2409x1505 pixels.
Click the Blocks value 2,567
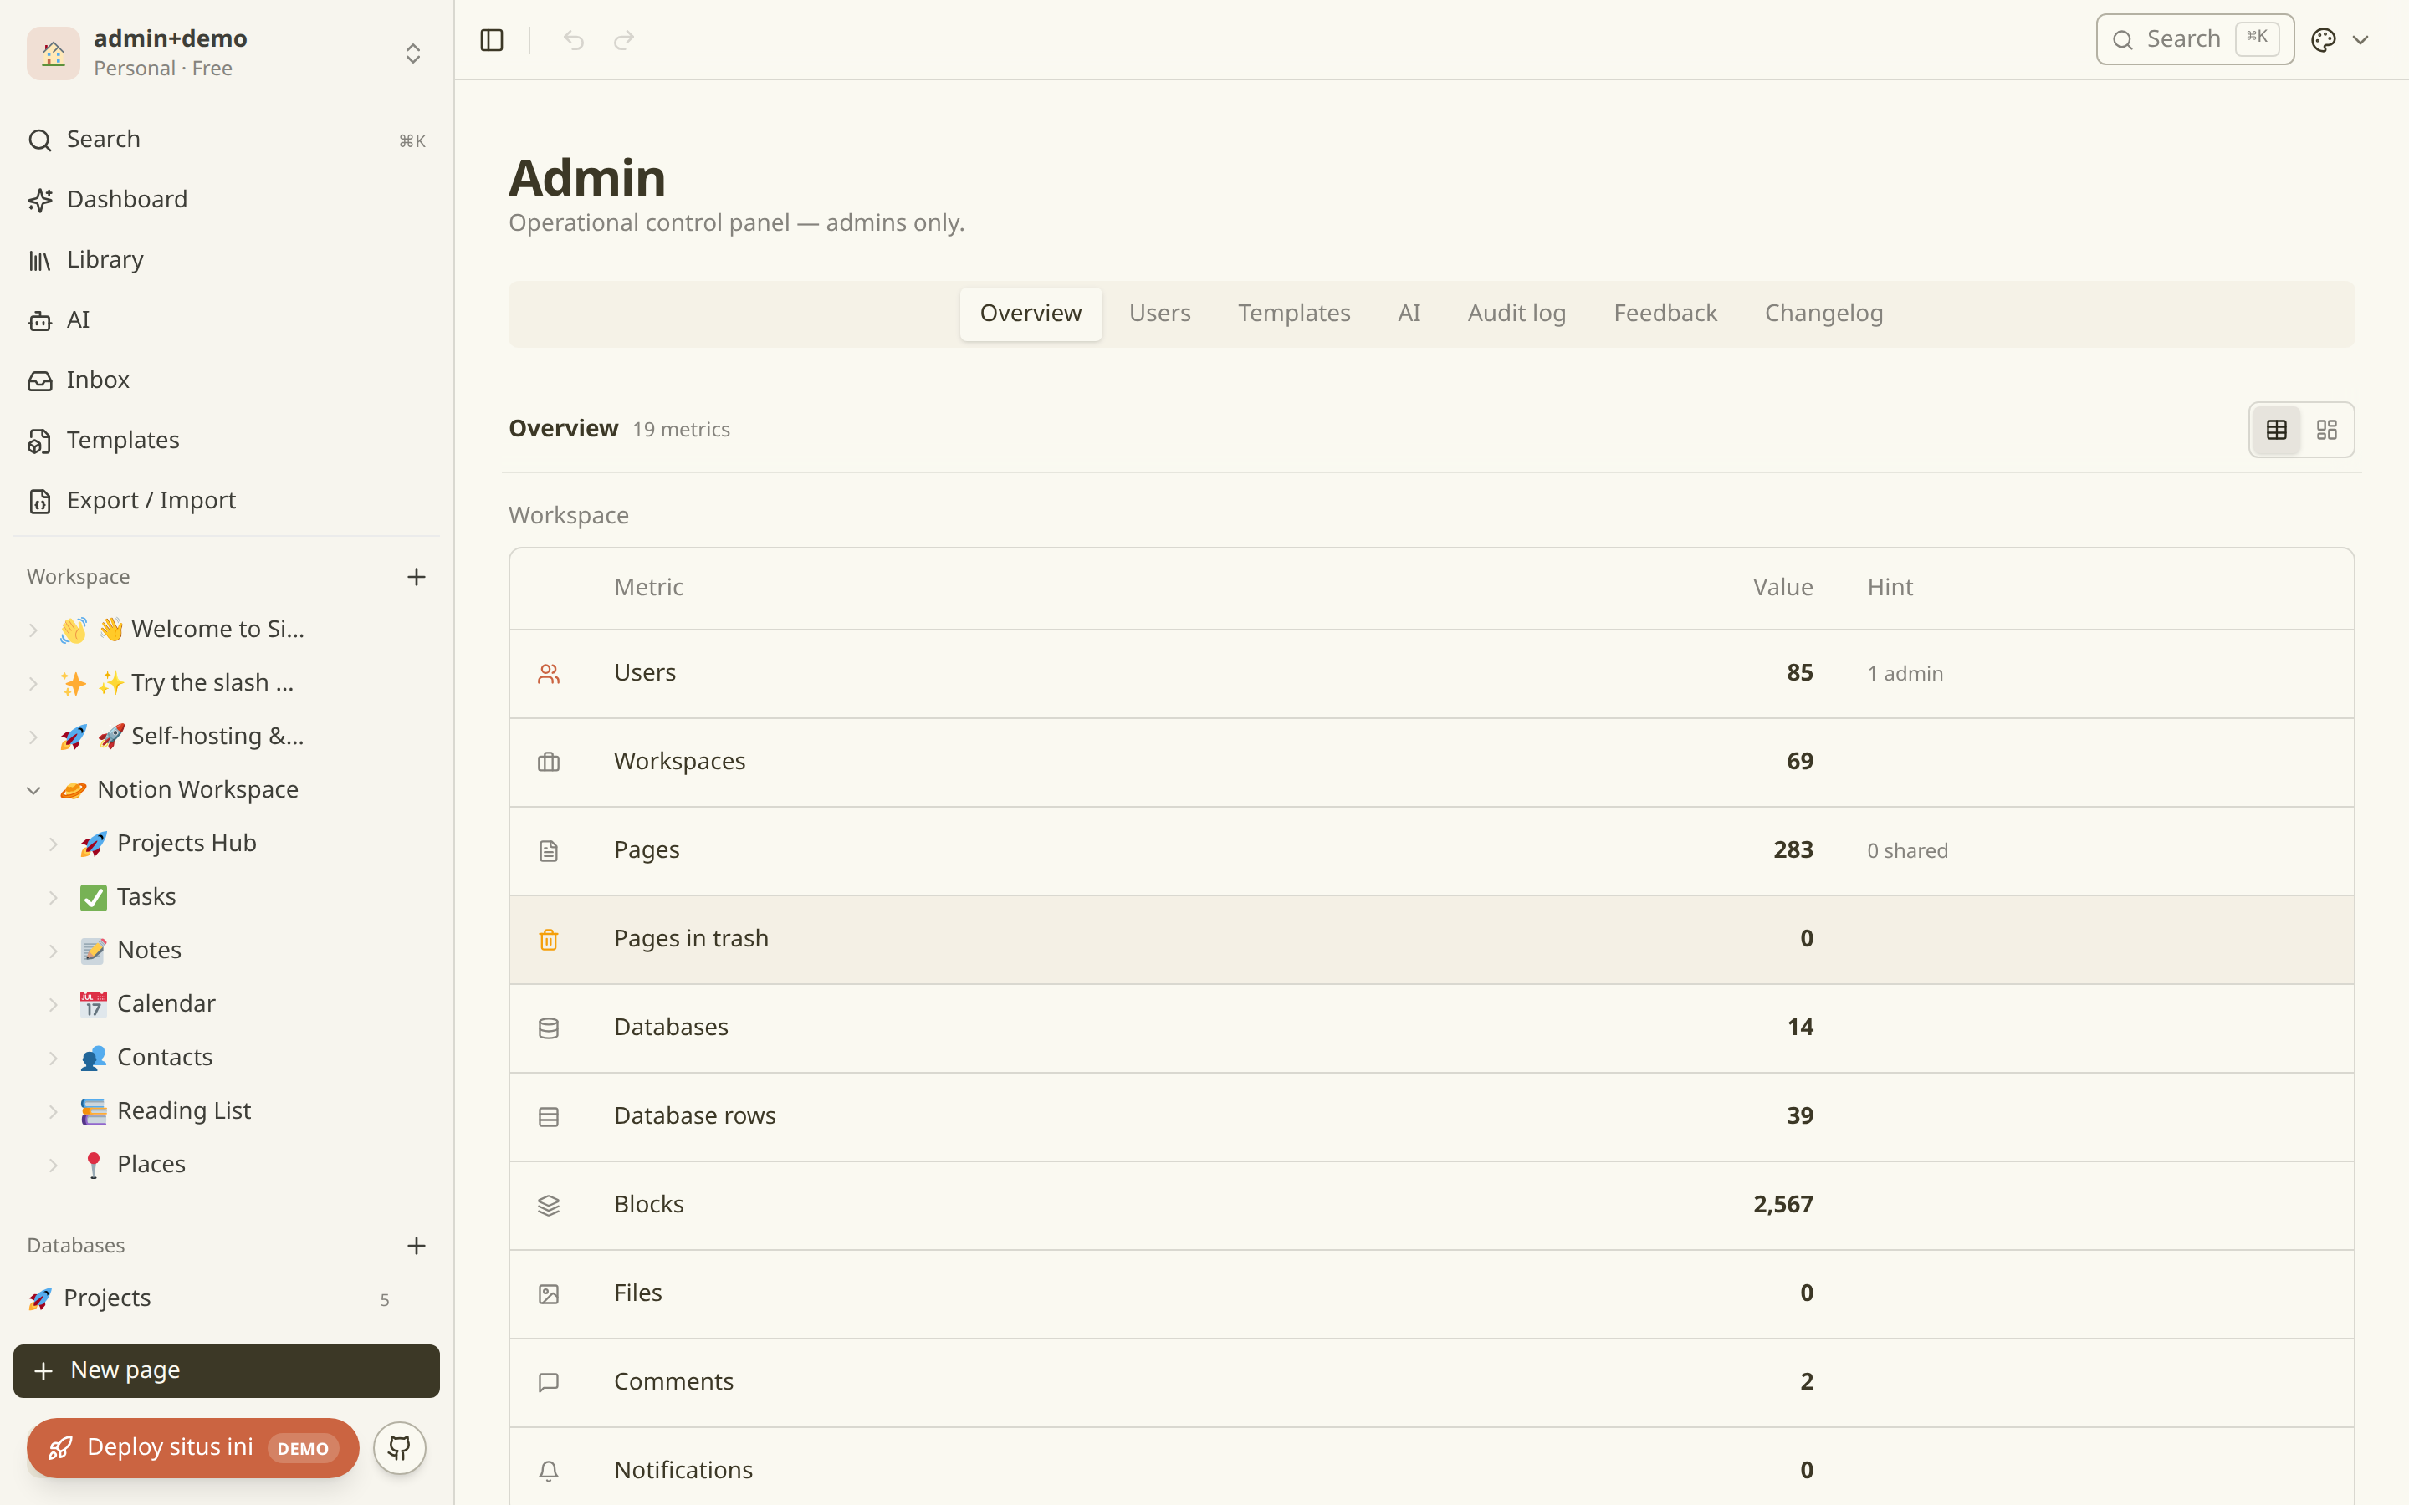1782,1204
